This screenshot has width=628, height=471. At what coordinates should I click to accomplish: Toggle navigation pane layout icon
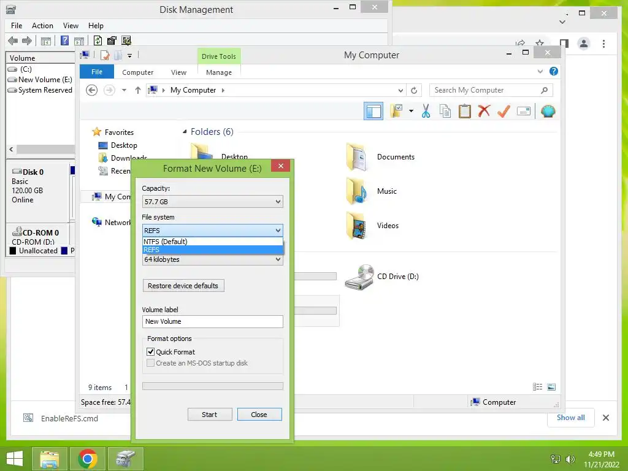coord(373,112)
